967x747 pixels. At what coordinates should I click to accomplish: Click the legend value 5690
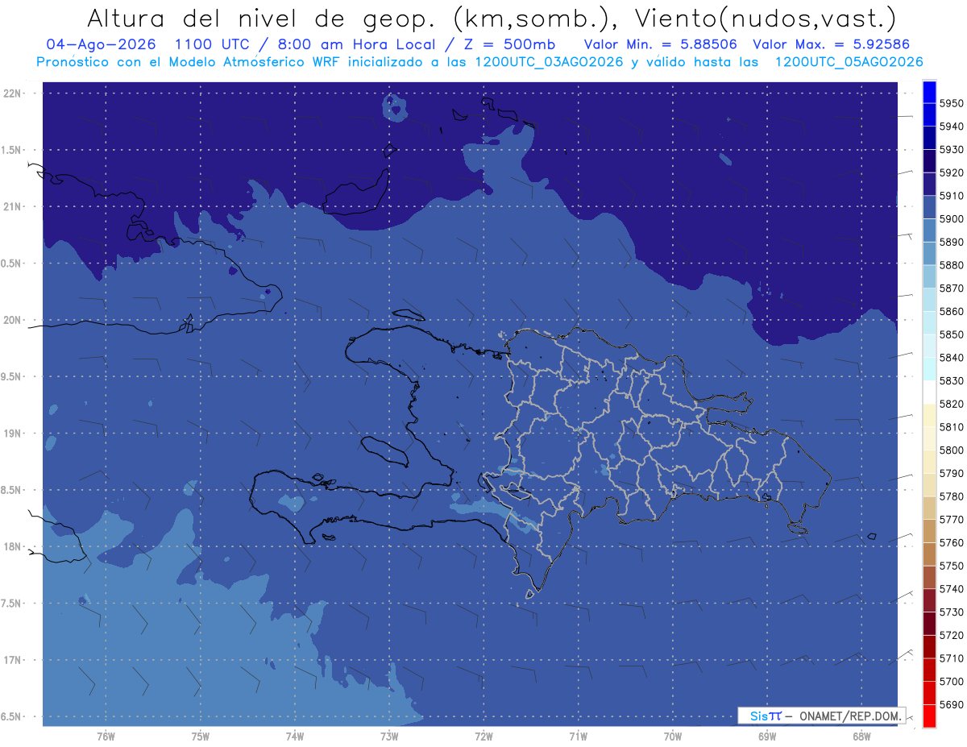click(x=951, y=704)
